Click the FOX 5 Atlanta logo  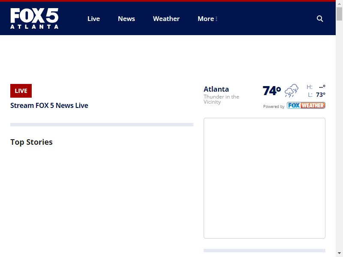34,18
